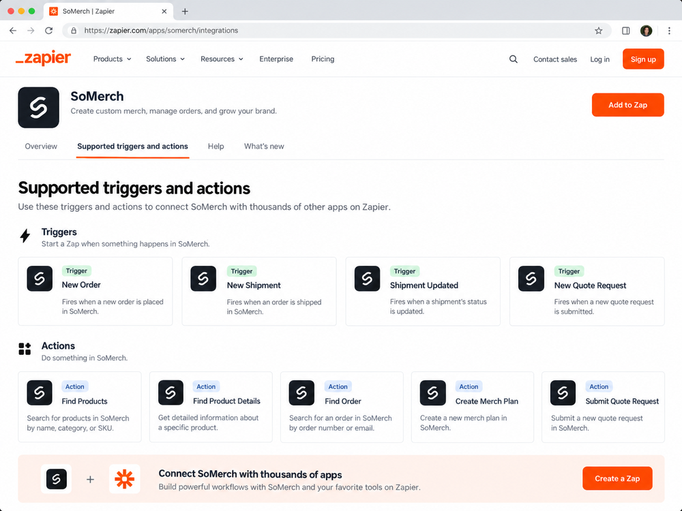Open the browser side panel icon

[626, 31]
